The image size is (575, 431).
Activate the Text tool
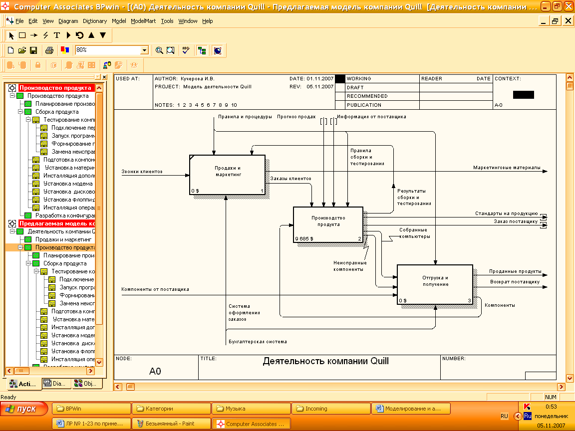(57, 35)
